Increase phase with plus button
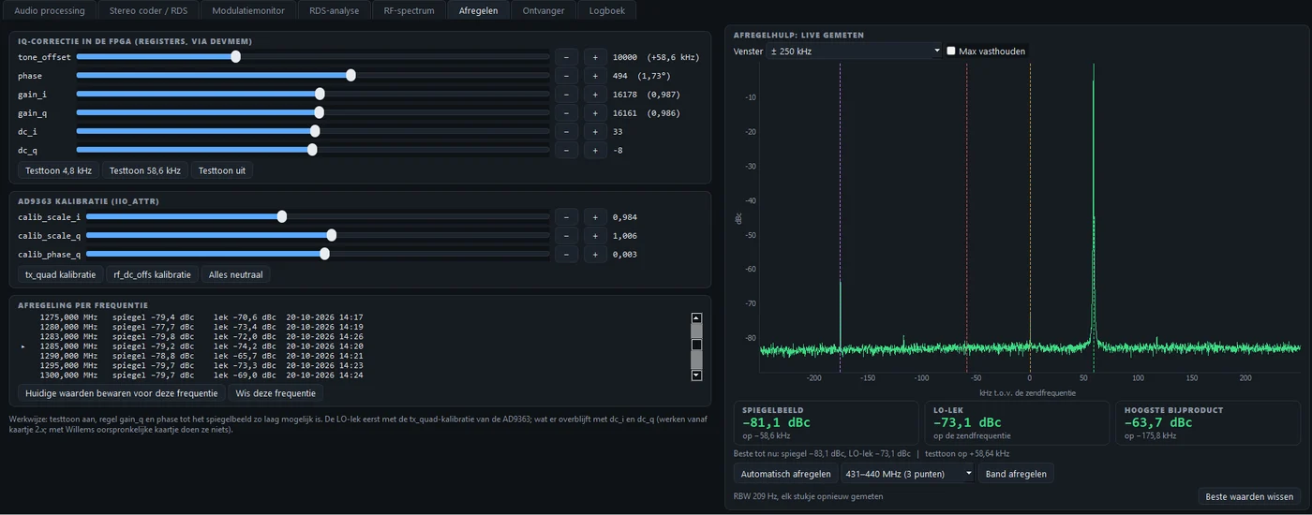The width and height of the screenshot is (1312, 515). tap(595, 76)
